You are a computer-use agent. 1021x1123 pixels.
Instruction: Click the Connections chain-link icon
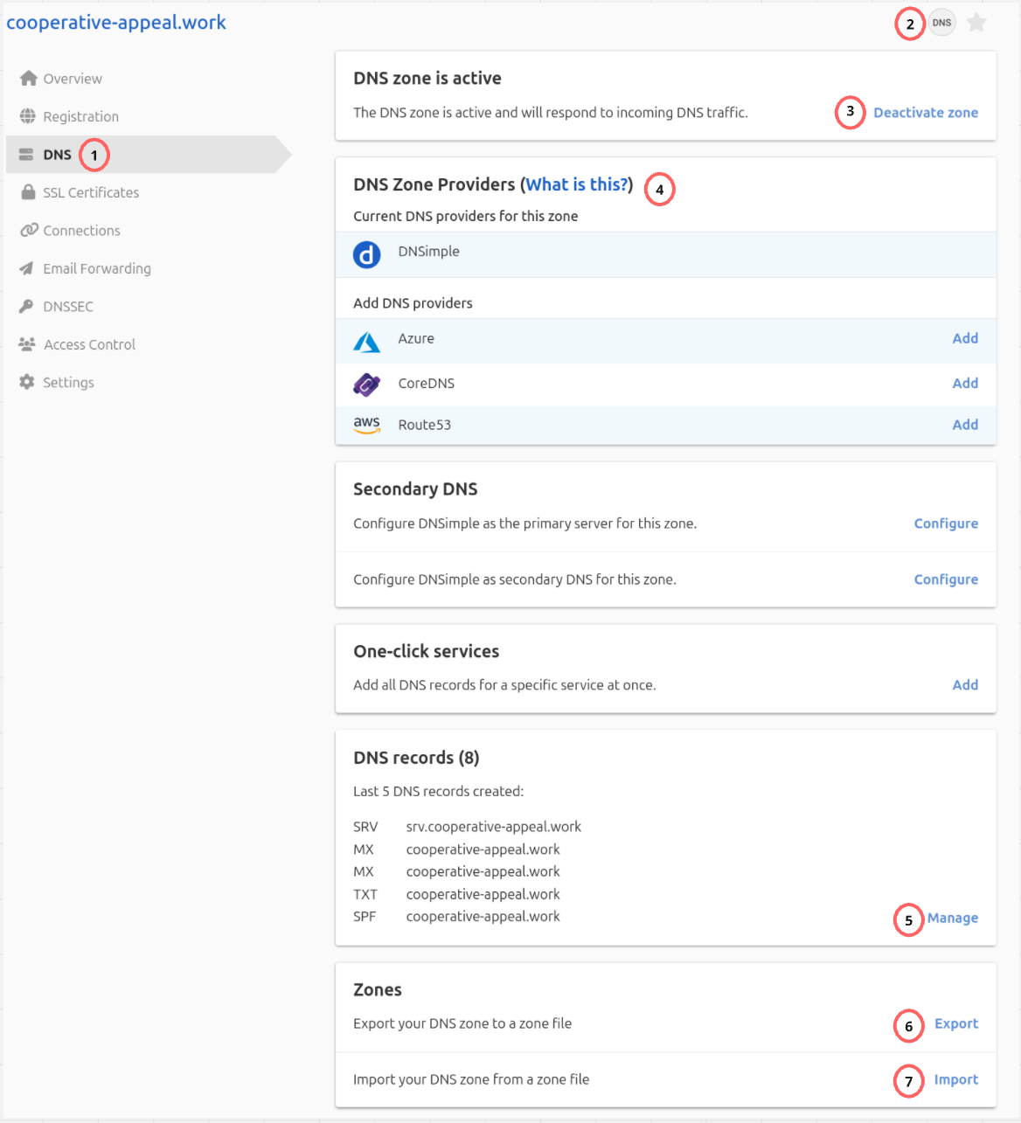pyautogui.click(x=27, y=230)
